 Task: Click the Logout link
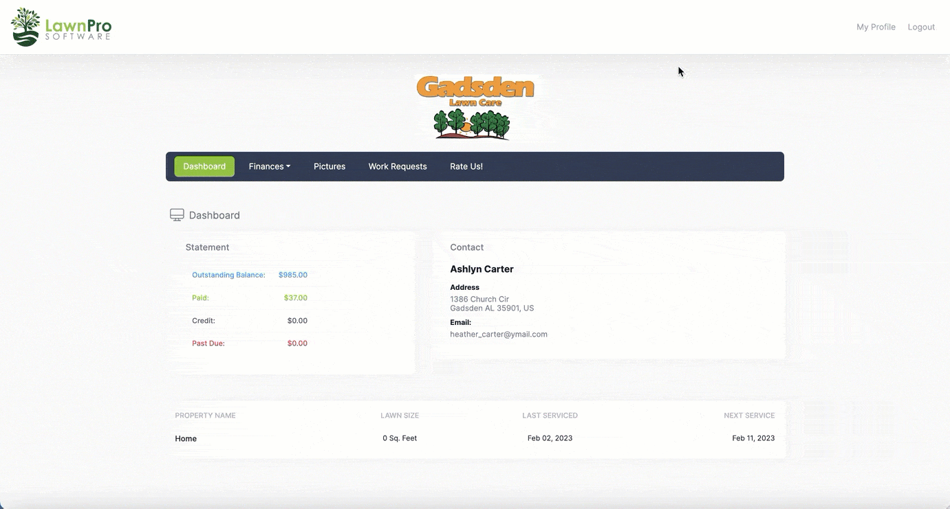[921, 27]
